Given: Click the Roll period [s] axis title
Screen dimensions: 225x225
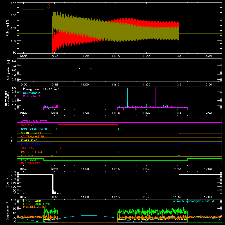Looking at the screenshot, I should click(8, 70).
